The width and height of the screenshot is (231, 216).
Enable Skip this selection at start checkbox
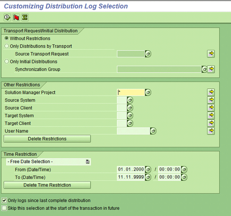coord(4,208)
